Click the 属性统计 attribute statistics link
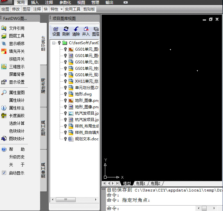The width and height of the screenshot is (223, 211). (x=17, y=100)
